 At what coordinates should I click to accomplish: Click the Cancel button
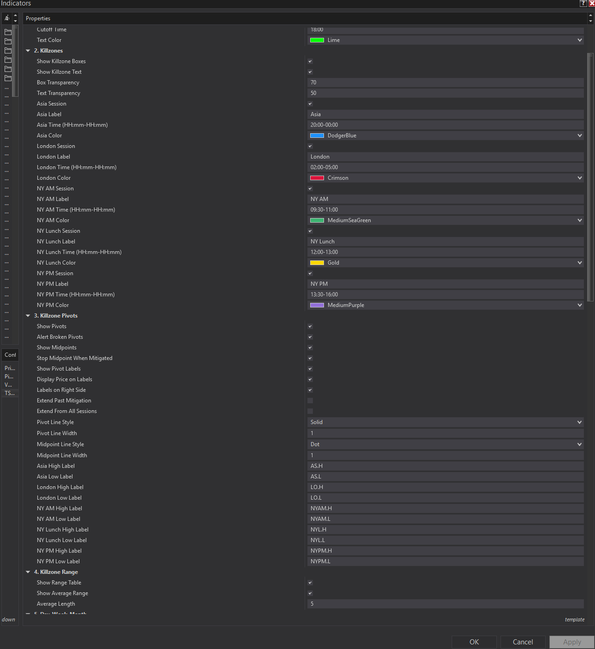[x=523, y=642]
